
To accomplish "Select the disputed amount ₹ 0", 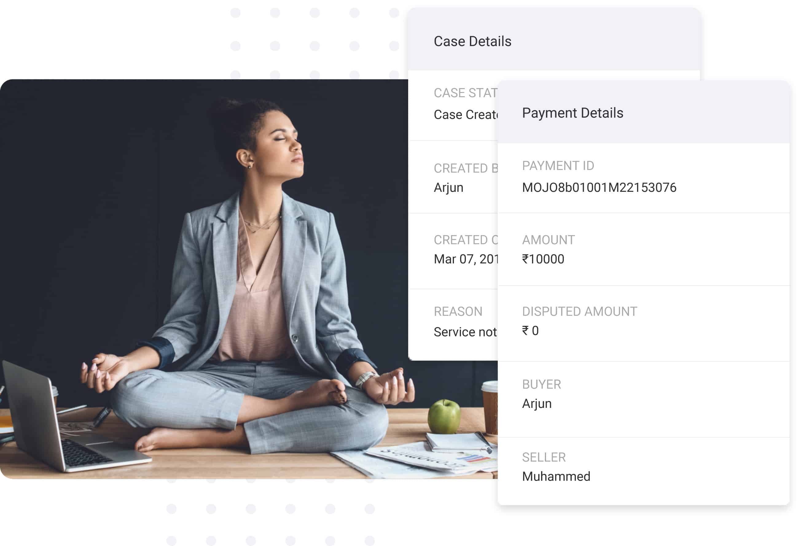I will point(530,331).
